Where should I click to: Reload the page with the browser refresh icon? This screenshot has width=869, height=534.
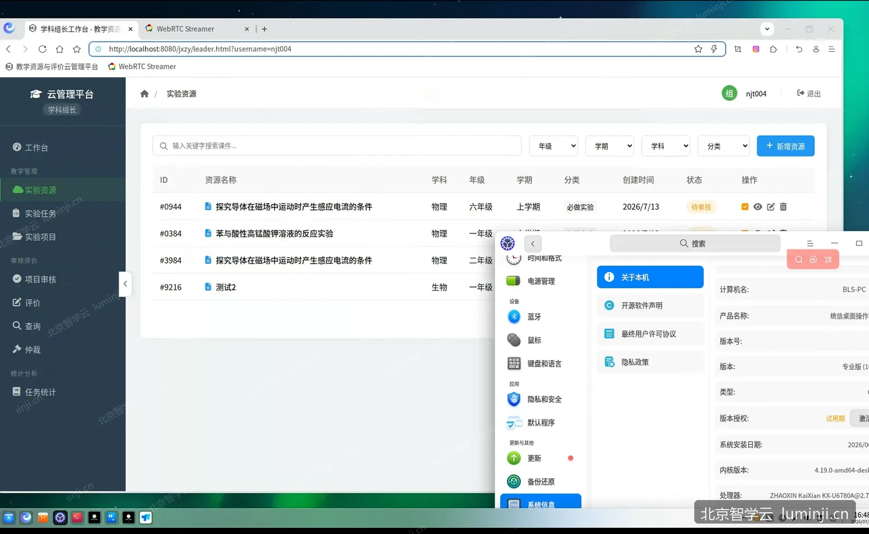[x=43, y=49]
